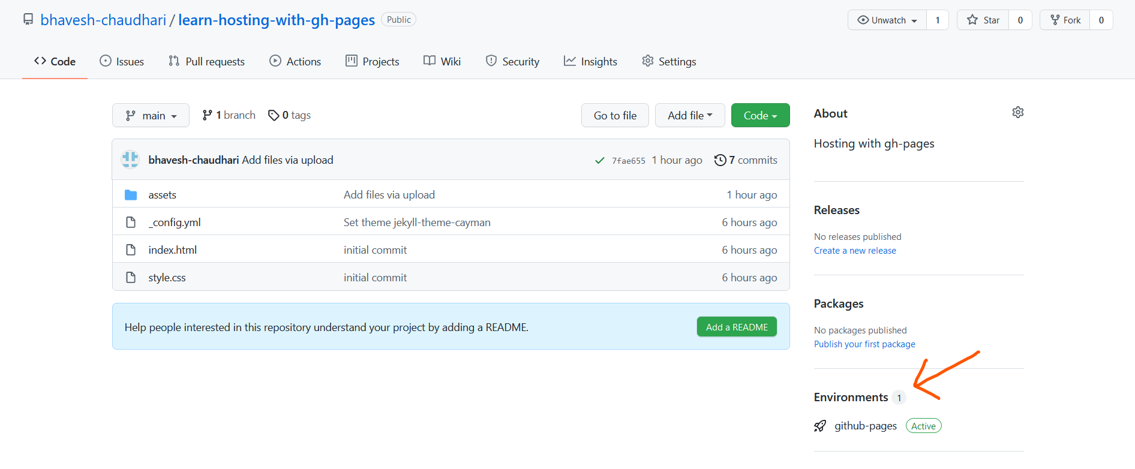Click Publish your first package link
This screenshot has height=469, width=1135.
(x=864, y=344)
